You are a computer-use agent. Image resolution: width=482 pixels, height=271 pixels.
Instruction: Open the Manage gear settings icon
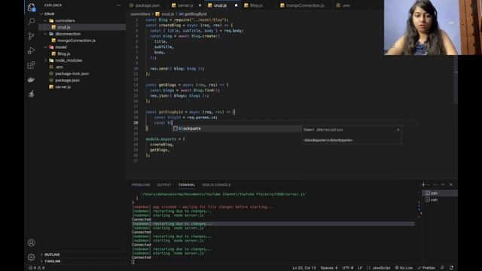coord(31,257)
